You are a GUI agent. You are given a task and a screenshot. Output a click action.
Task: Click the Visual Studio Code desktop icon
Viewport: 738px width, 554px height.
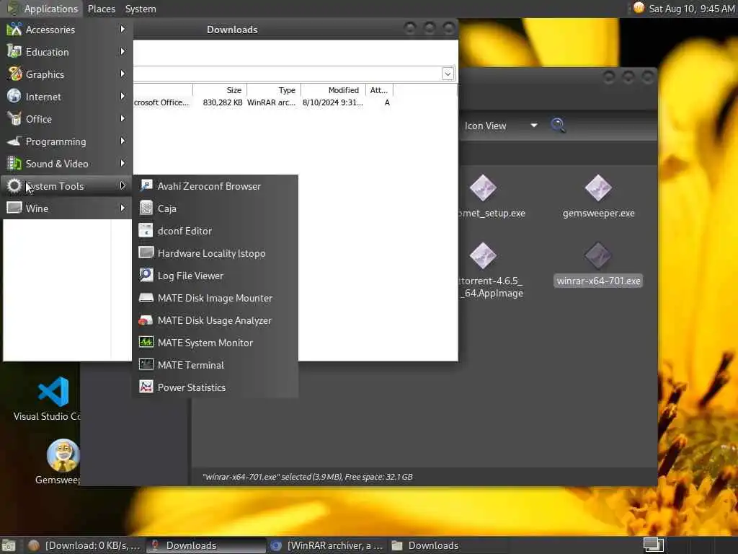click(53, 392)
